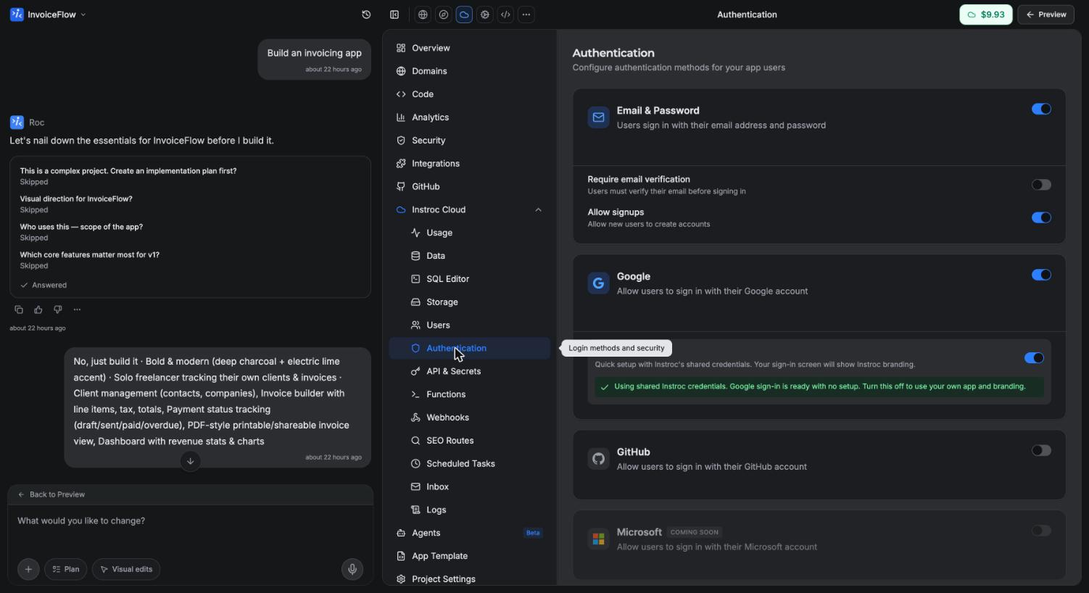Open Overview in the sidebar
This screenshot has width=1089, height=593.
(470, 48)
